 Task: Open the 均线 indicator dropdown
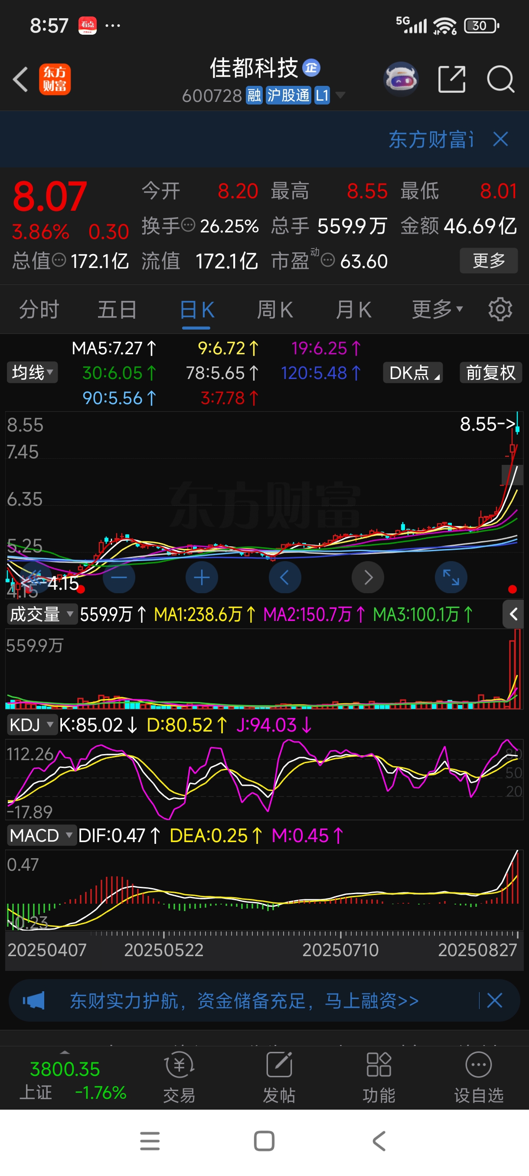[x=33, y=372]
